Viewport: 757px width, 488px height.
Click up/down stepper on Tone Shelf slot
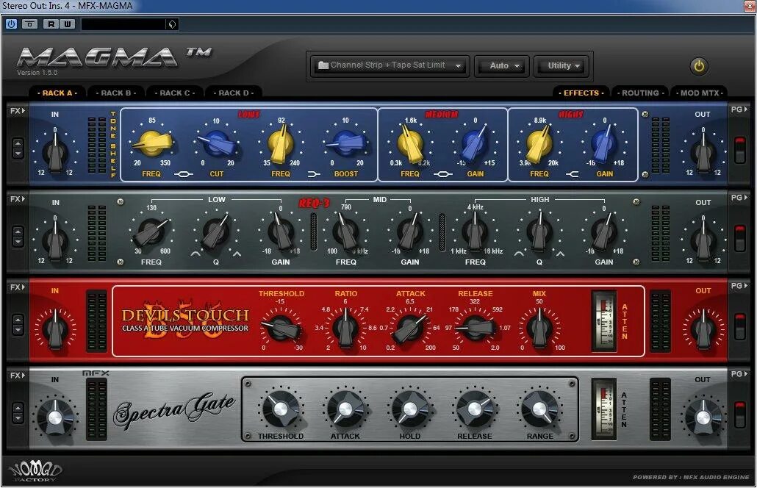pyautogui.click(x=18, y=148)
